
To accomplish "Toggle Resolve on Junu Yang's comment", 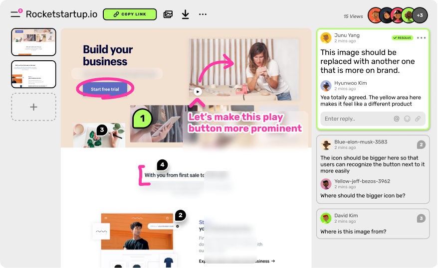I will point(402,38).
